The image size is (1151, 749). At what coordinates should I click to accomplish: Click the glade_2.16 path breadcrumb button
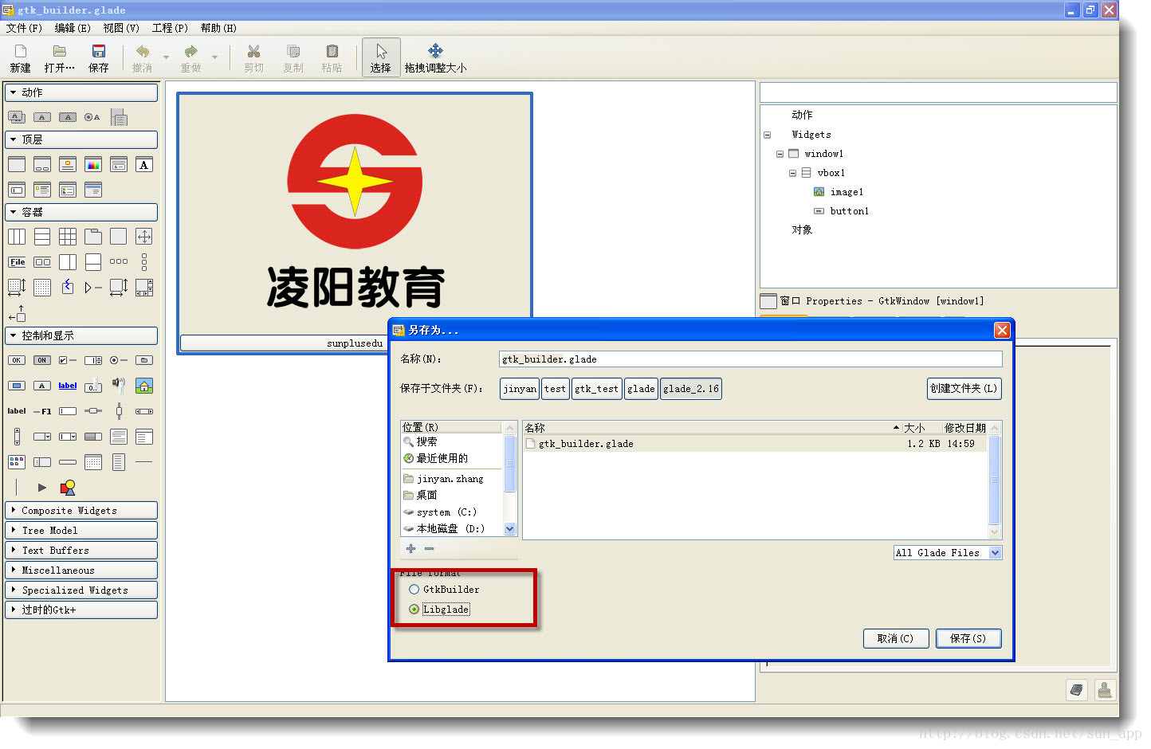[691, 389]
